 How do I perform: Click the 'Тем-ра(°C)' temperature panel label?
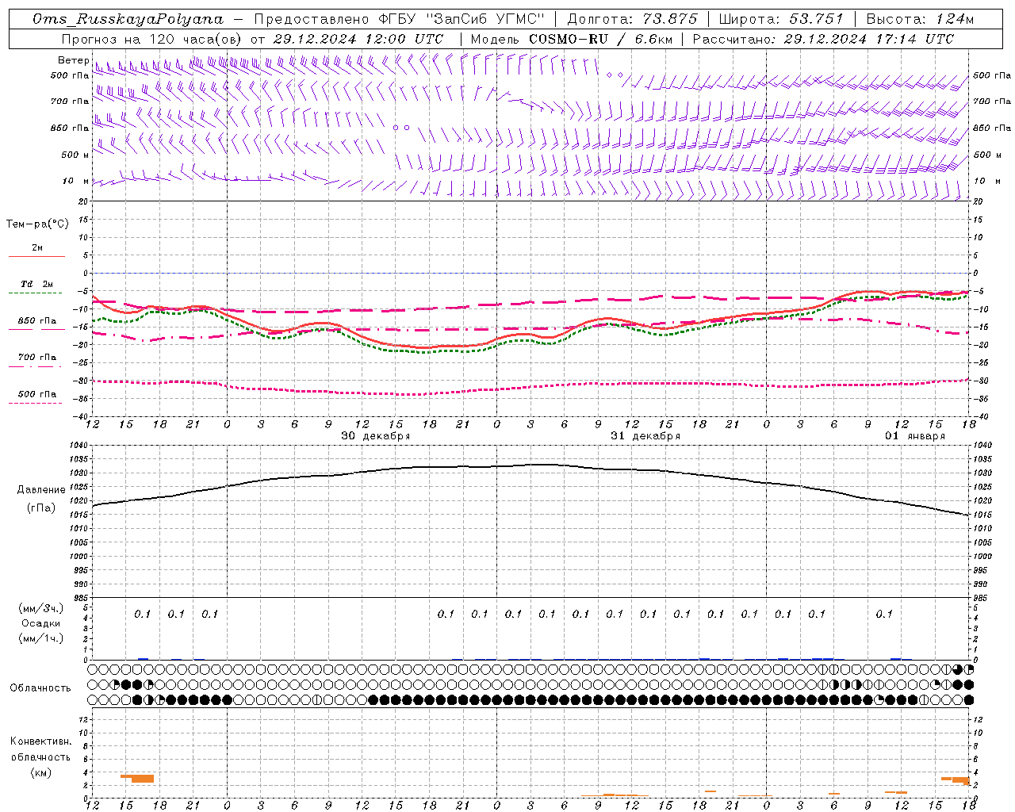[x=37, y=224]
